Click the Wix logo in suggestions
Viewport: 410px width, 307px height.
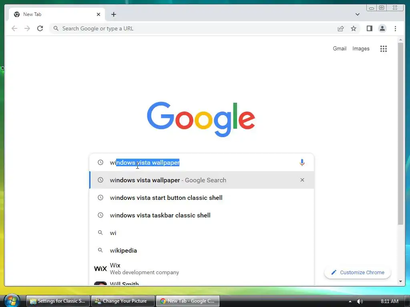(x=100, y=268)
